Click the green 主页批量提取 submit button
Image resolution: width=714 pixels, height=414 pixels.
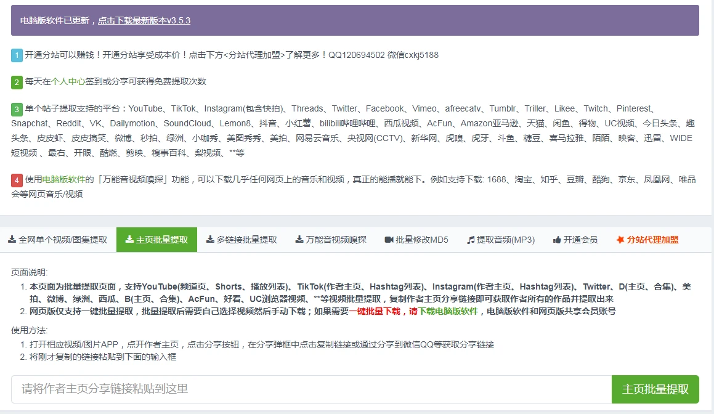(655, 389)
